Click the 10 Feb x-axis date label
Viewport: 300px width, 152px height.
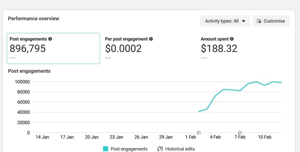(x=264, y=137)
